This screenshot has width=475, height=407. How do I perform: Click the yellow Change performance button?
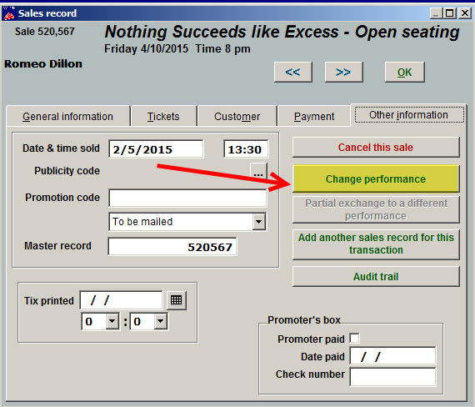point(376,179)
